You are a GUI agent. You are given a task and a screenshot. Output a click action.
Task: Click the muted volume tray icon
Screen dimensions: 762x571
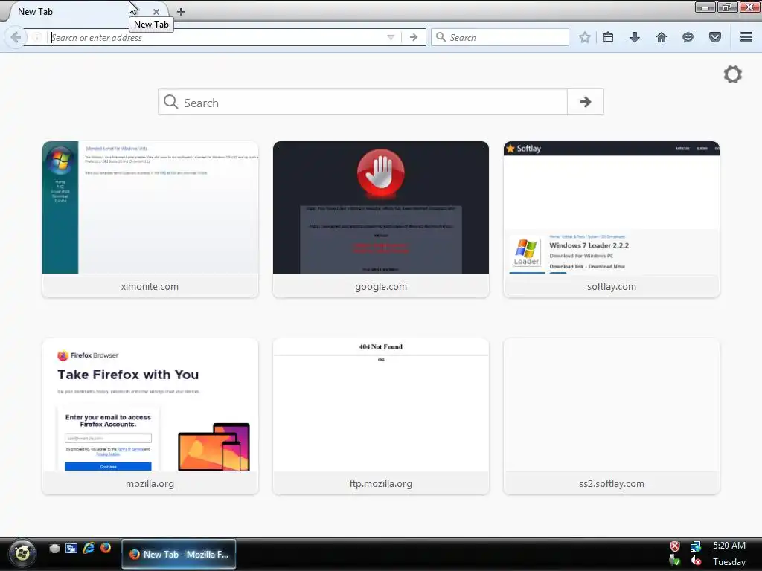[696, 561]
